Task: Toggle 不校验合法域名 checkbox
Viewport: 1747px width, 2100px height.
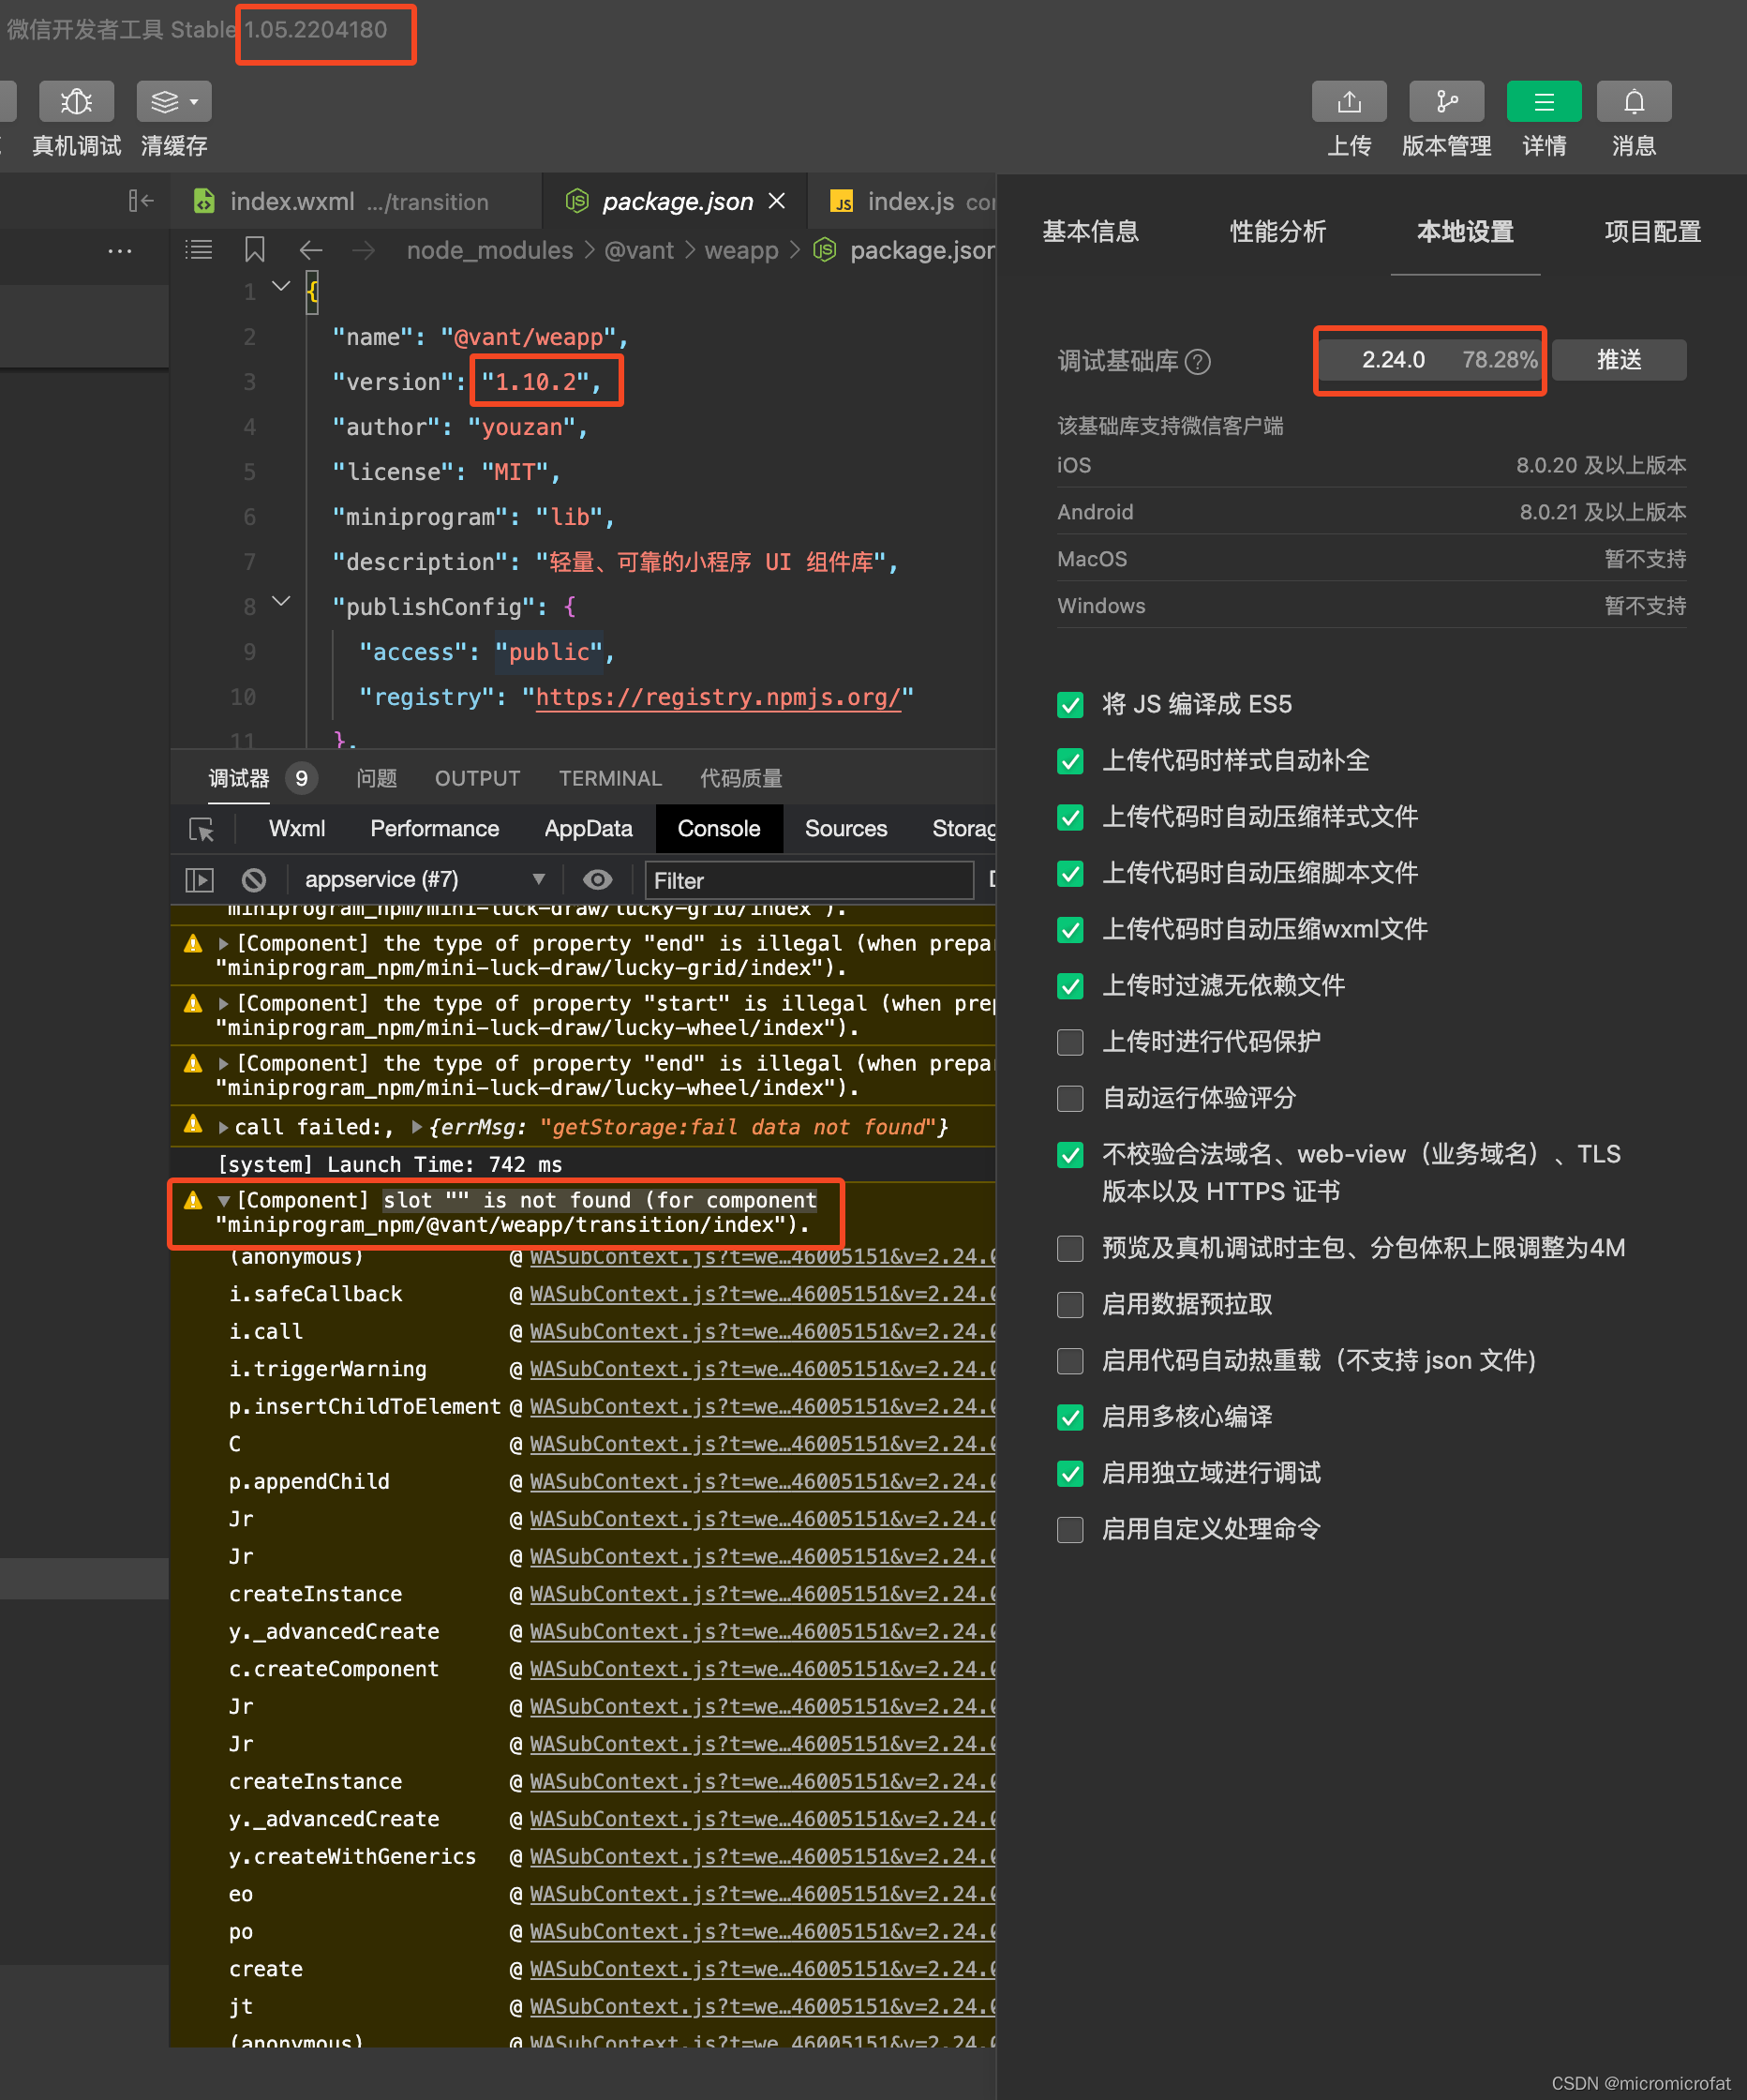Action: [x=1070, y=1155]
